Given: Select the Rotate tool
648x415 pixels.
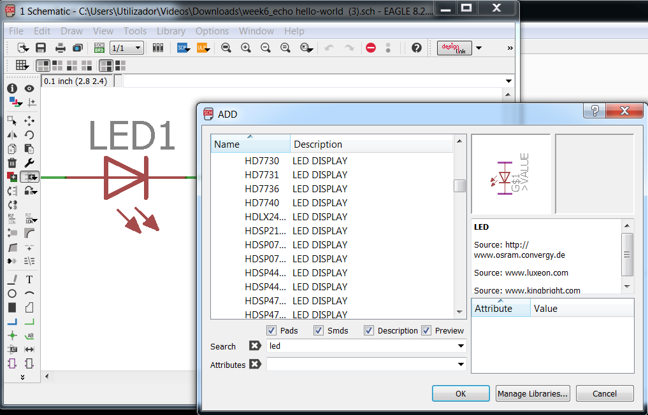Looking at the screenshot, I should (x=29, y=134).
